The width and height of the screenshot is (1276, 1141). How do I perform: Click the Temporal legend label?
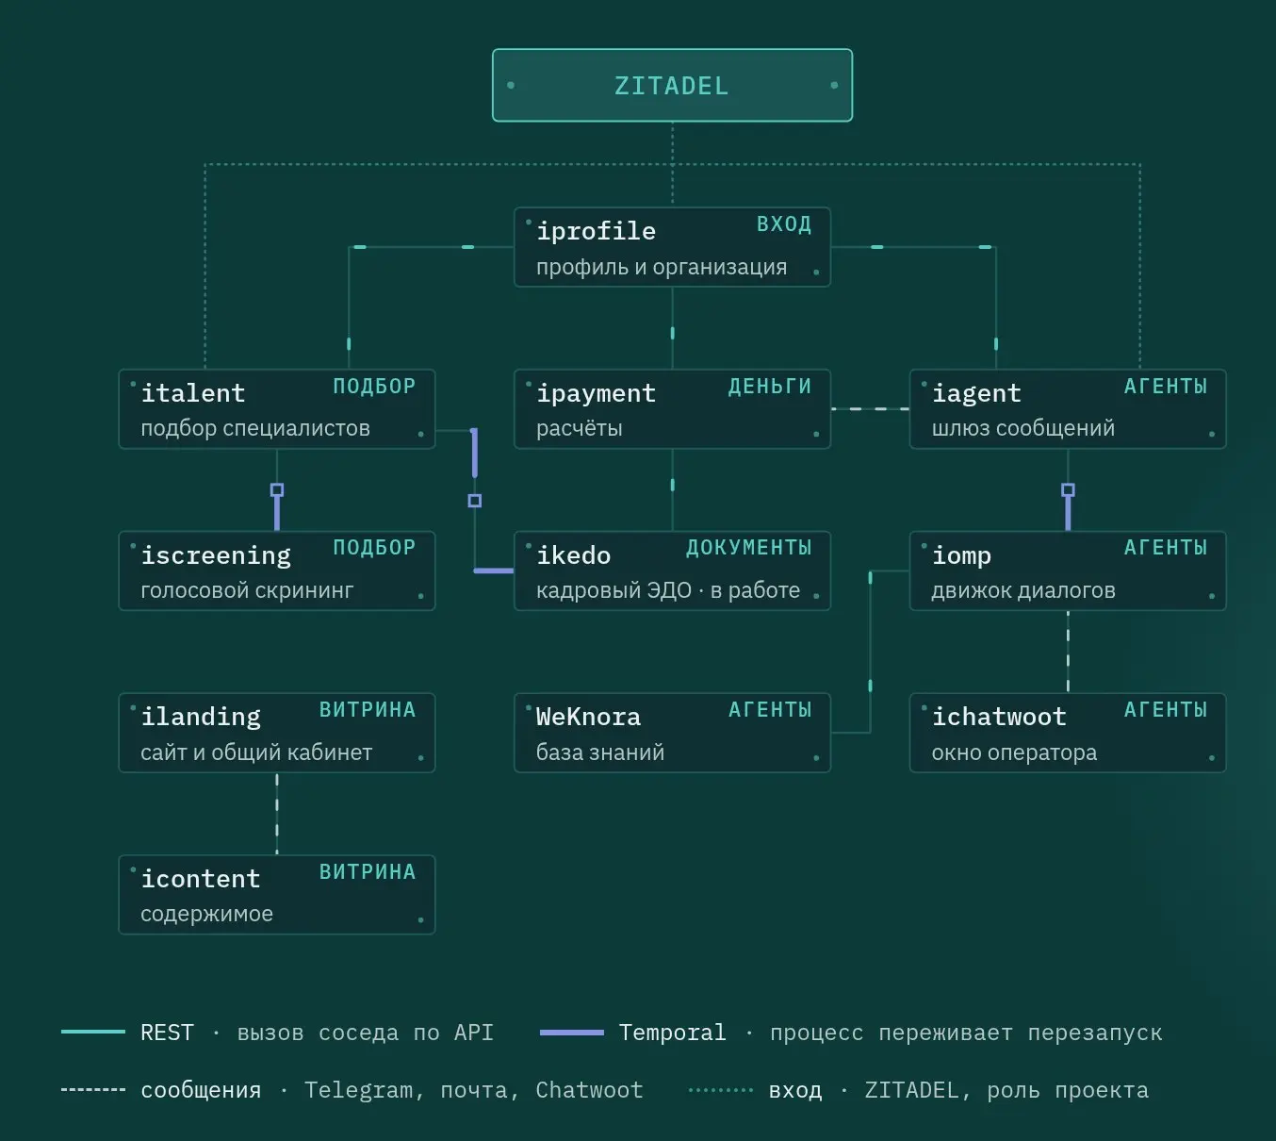672,1033
